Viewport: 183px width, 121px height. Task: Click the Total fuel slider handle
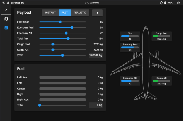click(x=40, y=105)
